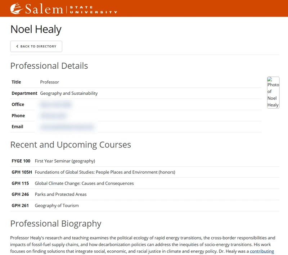Open the 'contributing' hyperlink in biography
This screenshot has height=255, width=288.
(x=262, y=251)
